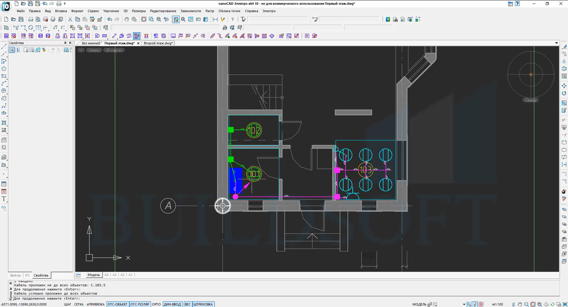The image size is (568, 307).
Task: Switch to the A4 layout tab
Action: [106, 275]
